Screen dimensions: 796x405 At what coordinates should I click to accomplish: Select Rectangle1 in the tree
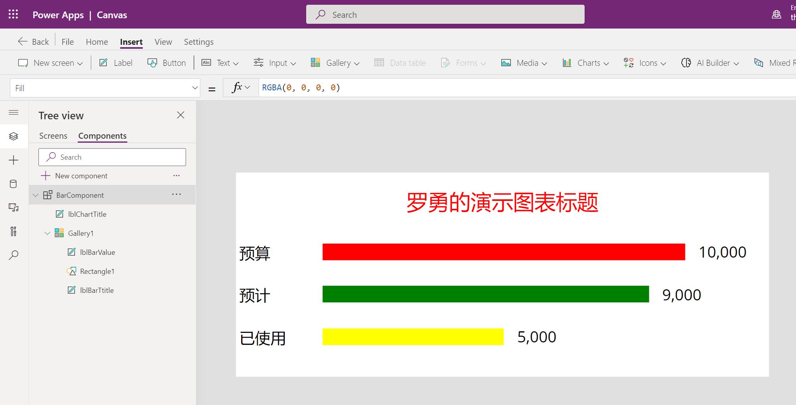click(97, 271)
